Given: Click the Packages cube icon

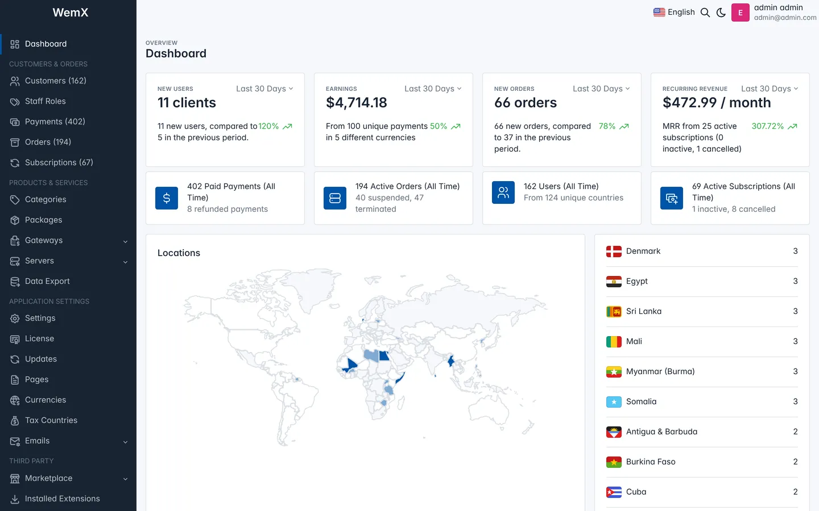Looking at the screenshot, I should coord(15,220).
